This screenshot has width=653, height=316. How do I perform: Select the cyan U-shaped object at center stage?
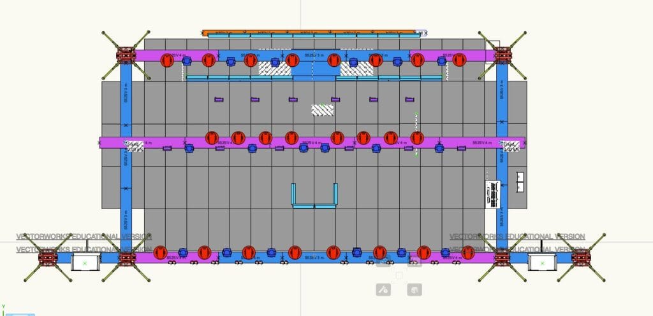[x=314, y=196]
